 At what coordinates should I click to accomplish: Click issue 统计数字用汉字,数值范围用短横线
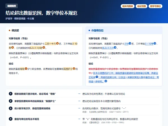click(x=32, y=108)
